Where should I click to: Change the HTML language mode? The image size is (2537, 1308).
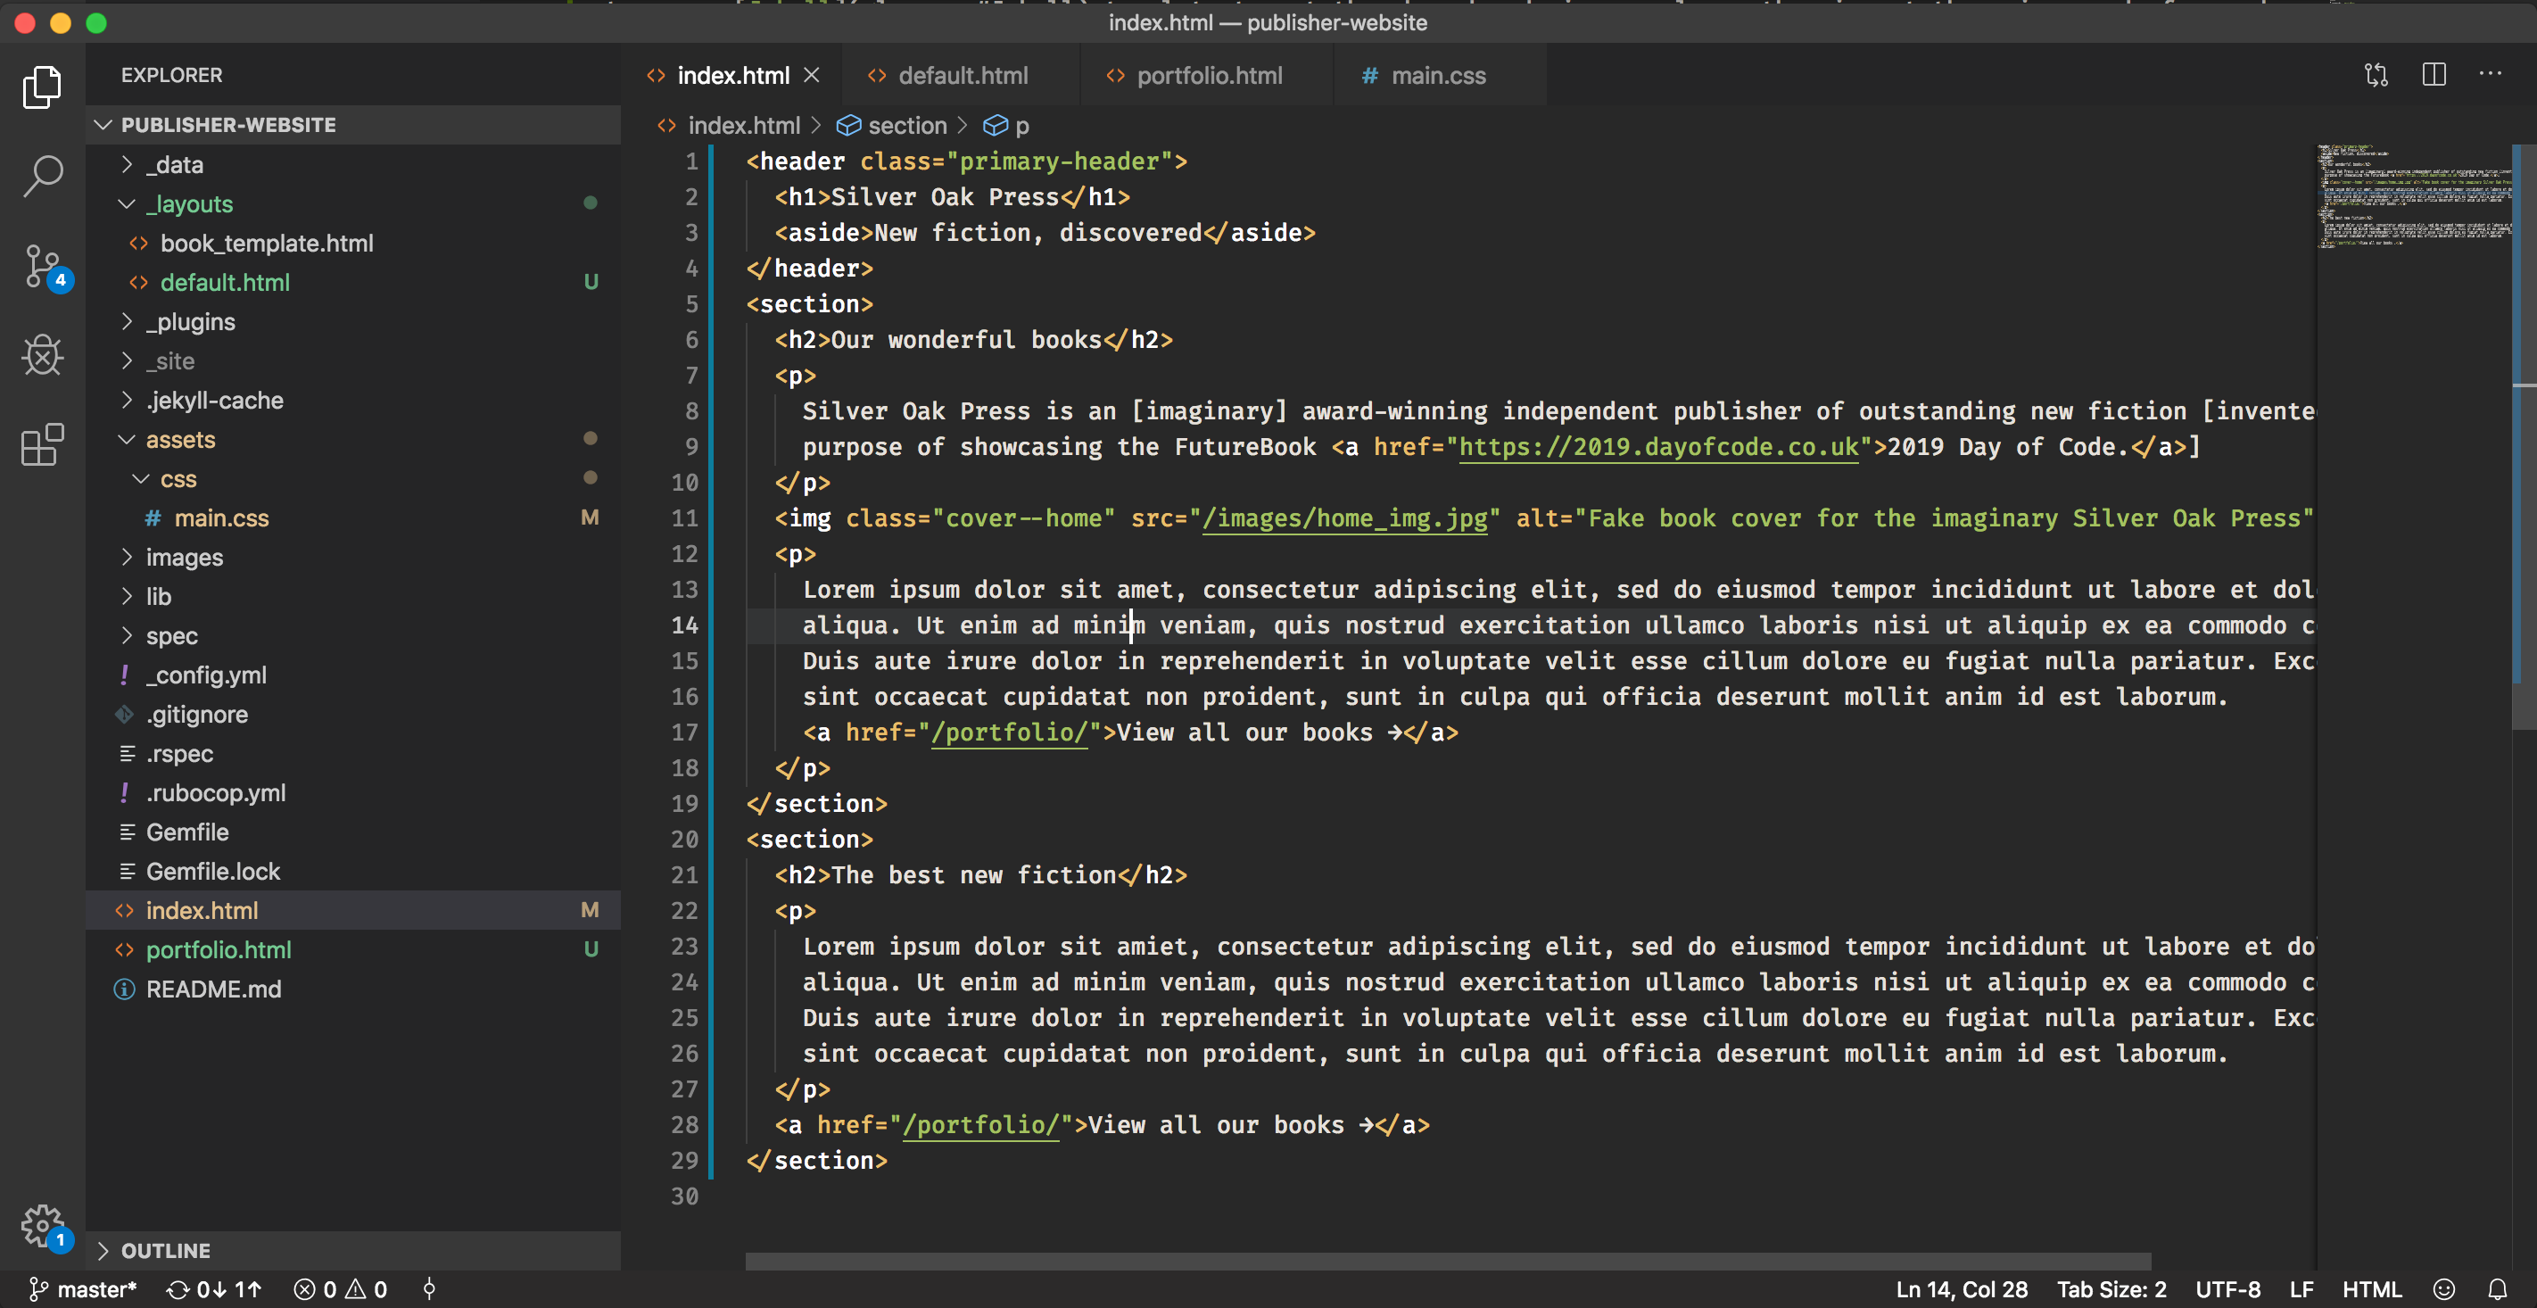[x=2372, y=1289]
